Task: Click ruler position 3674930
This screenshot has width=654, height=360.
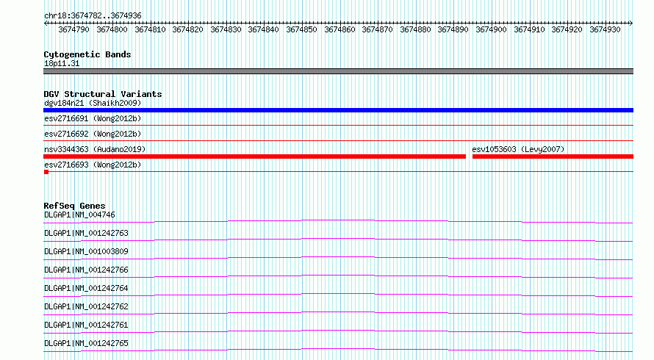Action: [x=605, y=29]
